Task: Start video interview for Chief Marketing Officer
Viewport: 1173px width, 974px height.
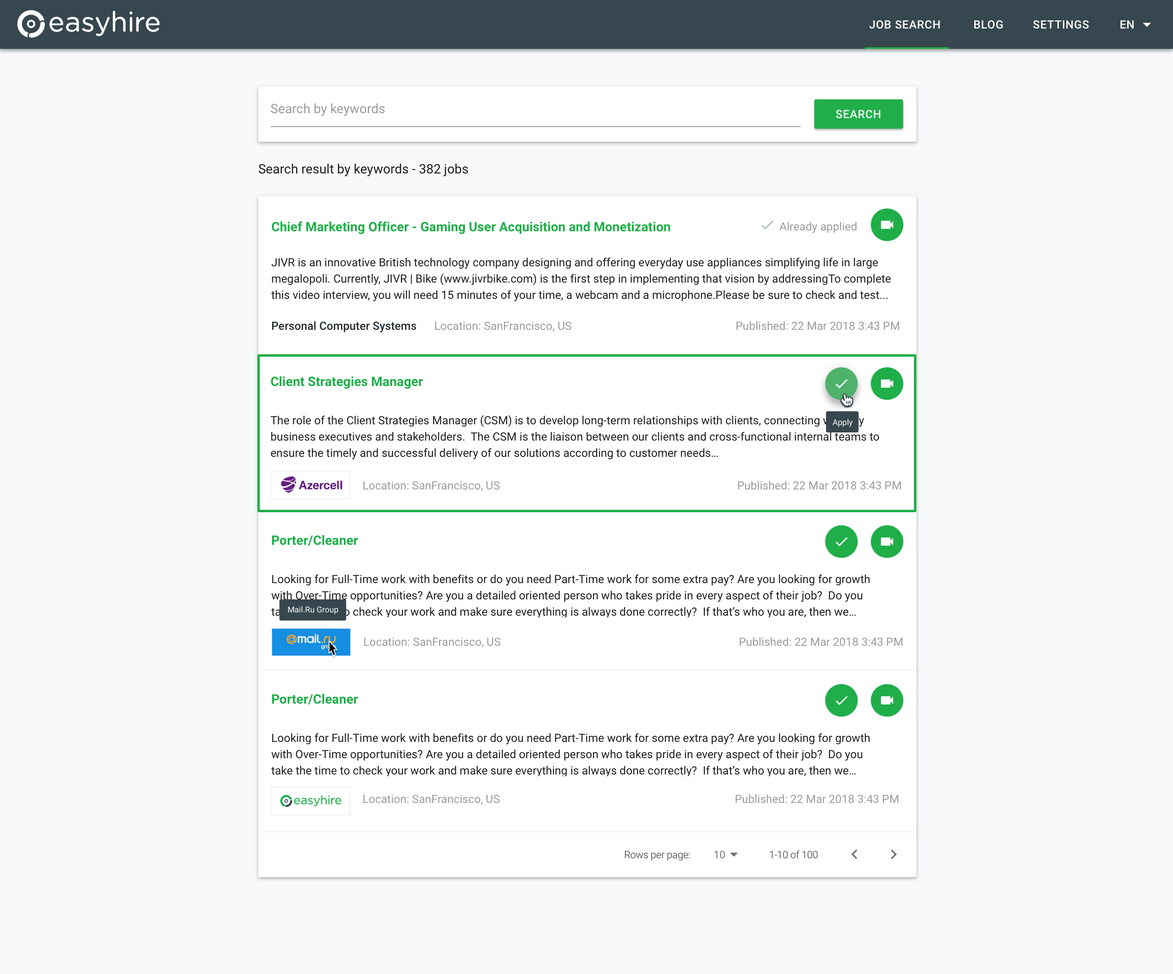Action: coord(886,225)
